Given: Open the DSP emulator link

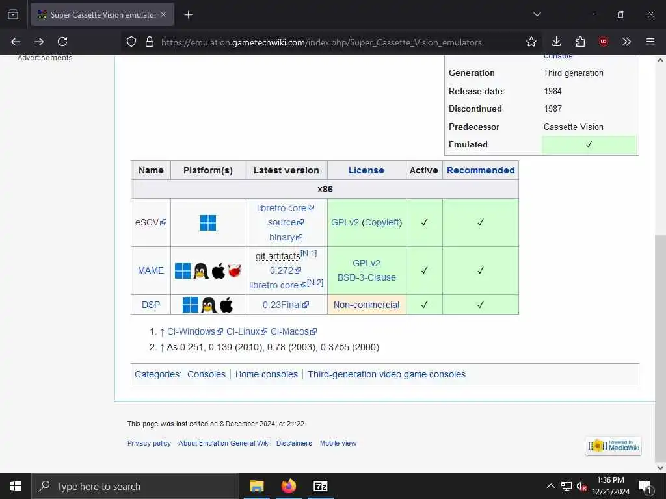Looking at the screenshot, I should coord(151,305).
